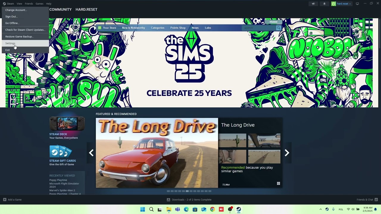Open taskbar Search magnifier
Screen dimensions: 381x214
(x=151, y=209)
